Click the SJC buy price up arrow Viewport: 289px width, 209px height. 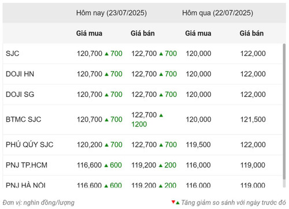point(106,54)
